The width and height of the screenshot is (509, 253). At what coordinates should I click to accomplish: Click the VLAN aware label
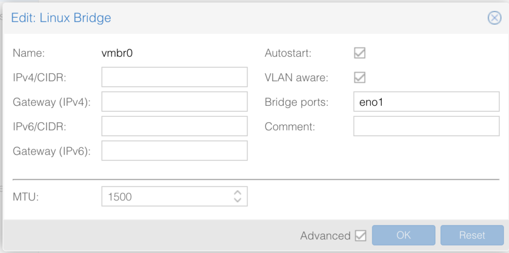point(296,78)
